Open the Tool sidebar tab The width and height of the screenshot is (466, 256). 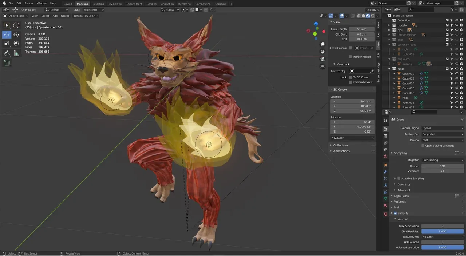(x=378, y=35)
